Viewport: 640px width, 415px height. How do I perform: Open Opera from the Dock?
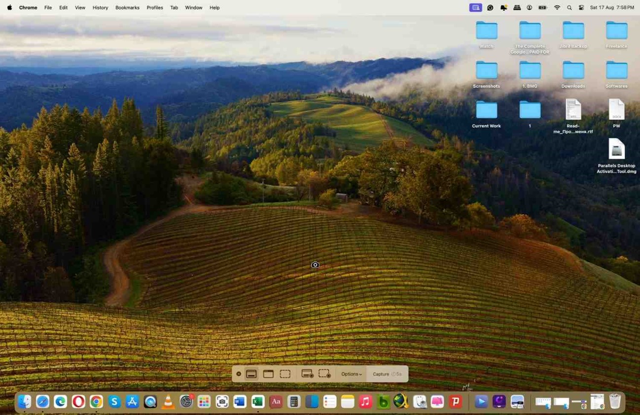[x=78, y=402]
